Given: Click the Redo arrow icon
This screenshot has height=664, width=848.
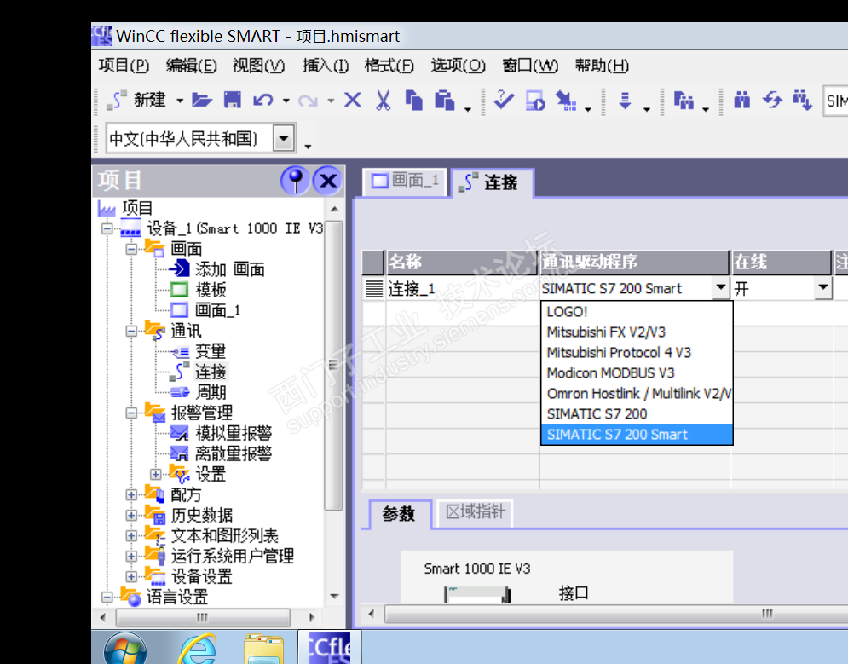Looking at the screenshot, I should (309, 101).
